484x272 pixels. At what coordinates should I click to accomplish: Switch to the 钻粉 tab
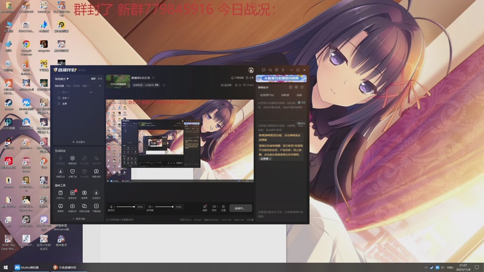point(299,95)
